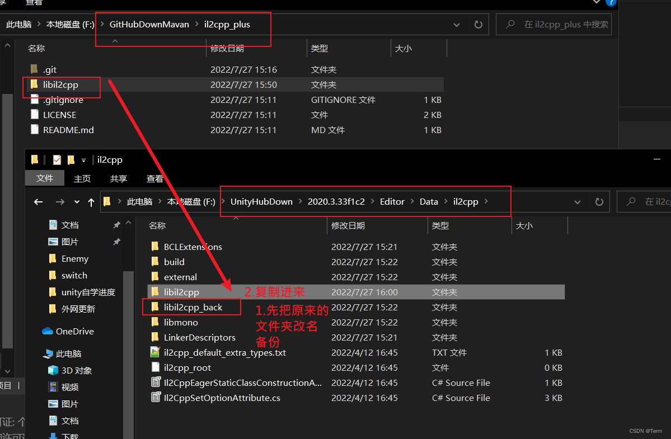Open the 共享 ribbon tab
The height and width of the screenshot is (439, 671).
[119, 179]
